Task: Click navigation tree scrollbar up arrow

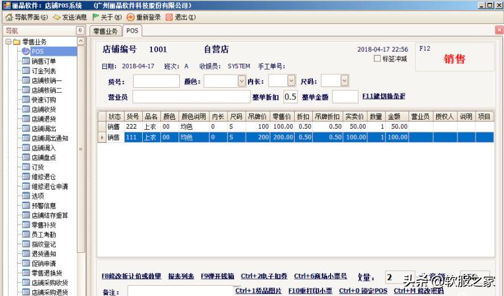Action: (x=81, y=41)
